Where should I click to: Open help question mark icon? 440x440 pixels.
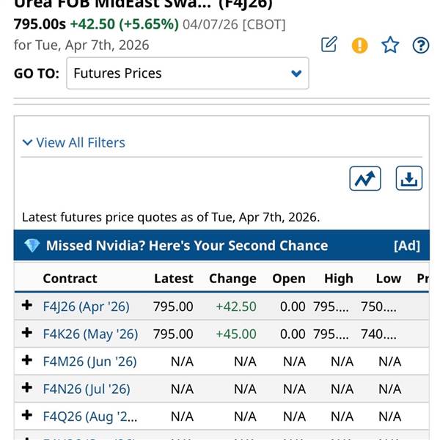[x=421, y=45]
